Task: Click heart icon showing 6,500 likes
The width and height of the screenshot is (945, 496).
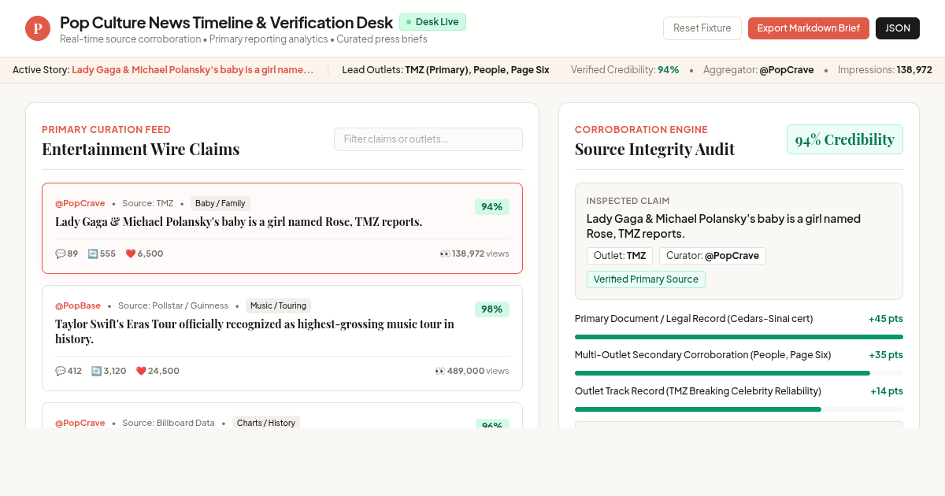Action: [x=130, y=254]
